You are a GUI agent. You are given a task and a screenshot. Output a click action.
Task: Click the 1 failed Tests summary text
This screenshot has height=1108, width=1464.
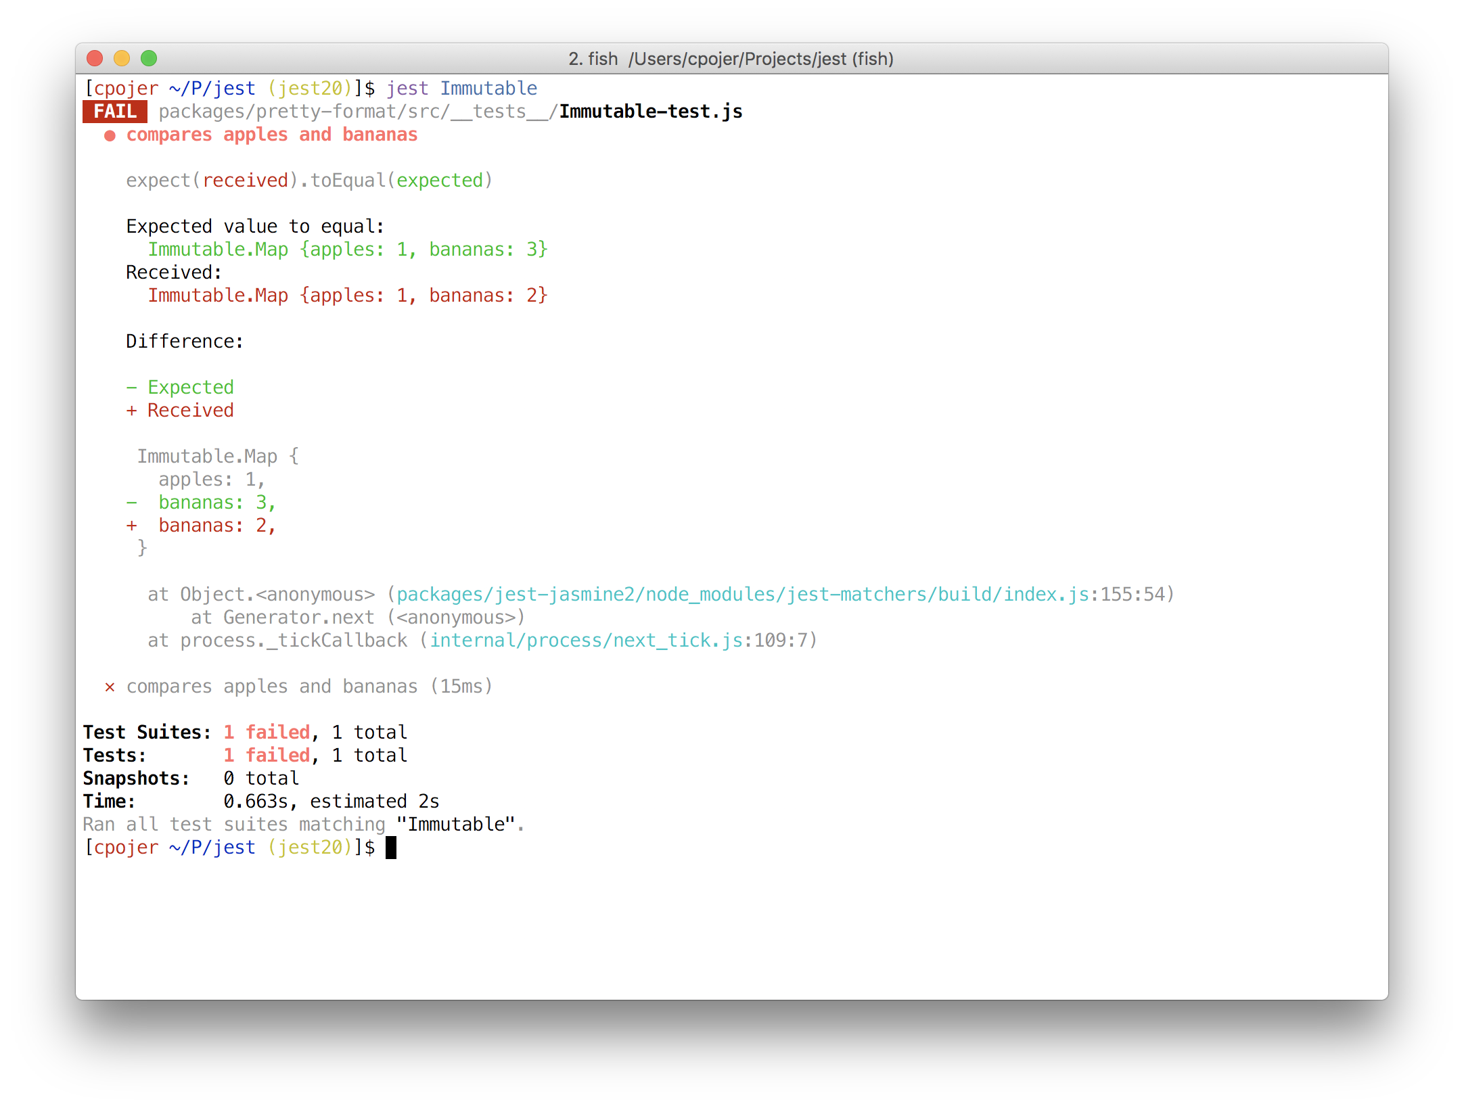click(267, 755)
